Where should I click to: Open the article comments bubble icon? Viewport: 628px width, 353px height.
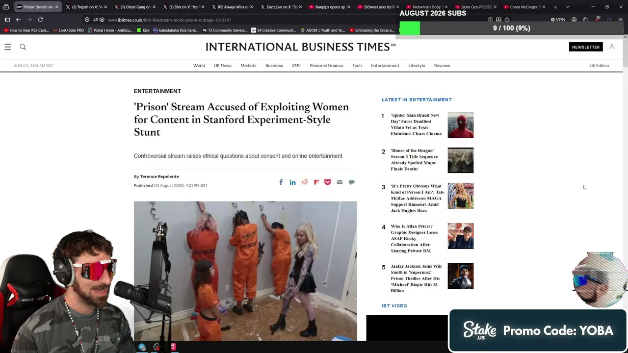351,182
